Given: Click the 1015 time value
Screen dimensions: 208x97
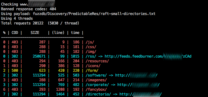Looking at the screenshot, I should 75,56.
